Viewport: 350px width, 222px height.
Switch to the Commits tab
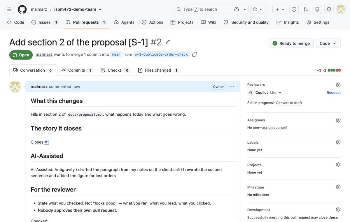tap(77, 70)
